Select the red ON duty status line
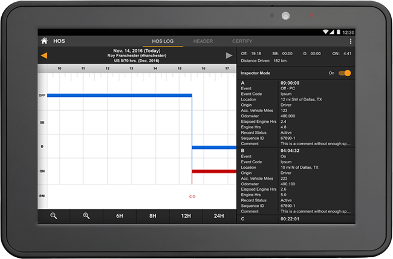Viewport: 393px width, 259px height. [x=214, y=171]
